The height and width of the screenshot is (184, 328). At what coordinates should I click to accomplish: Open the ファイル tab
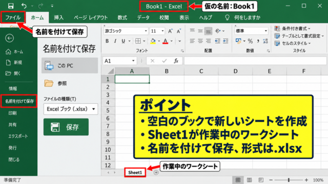(13, 17)
